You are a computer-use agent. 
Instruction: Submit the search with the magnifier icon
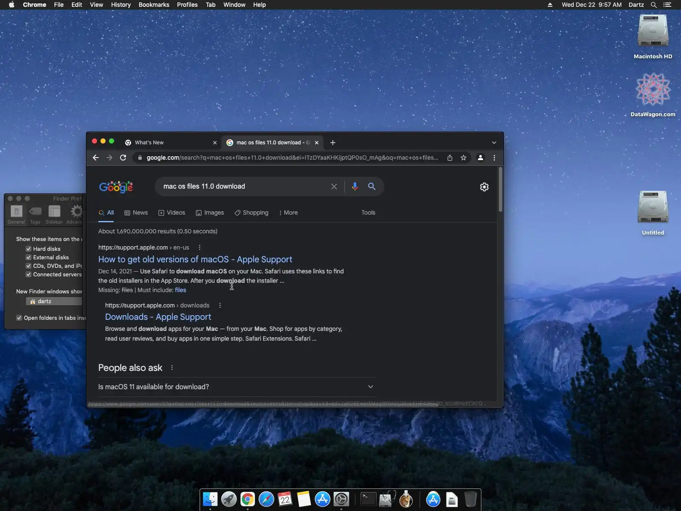pyautogui.click(x=372, y=187)
